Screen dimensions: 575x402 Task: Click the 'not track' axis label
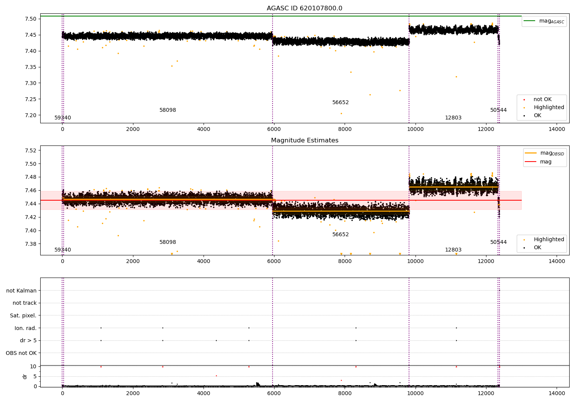pyautogui.click(x=25, y=303)
